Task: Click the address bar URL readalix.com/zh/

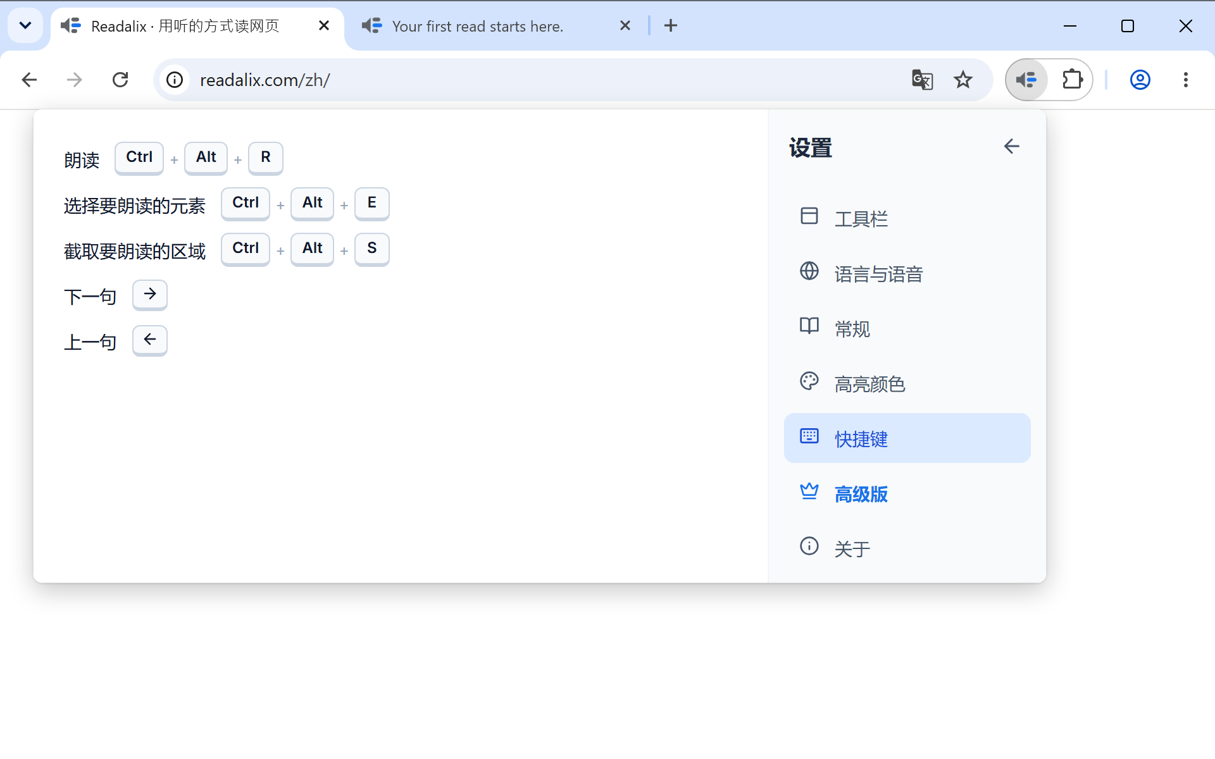Action: (265, 80)
